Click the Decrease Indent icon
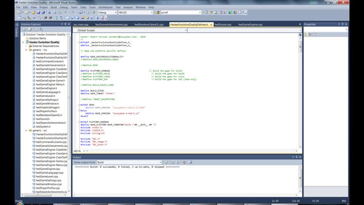 46,18
